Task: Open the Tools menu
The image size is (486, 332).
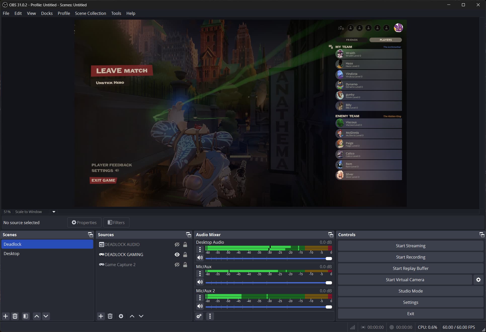Action: 116,13
